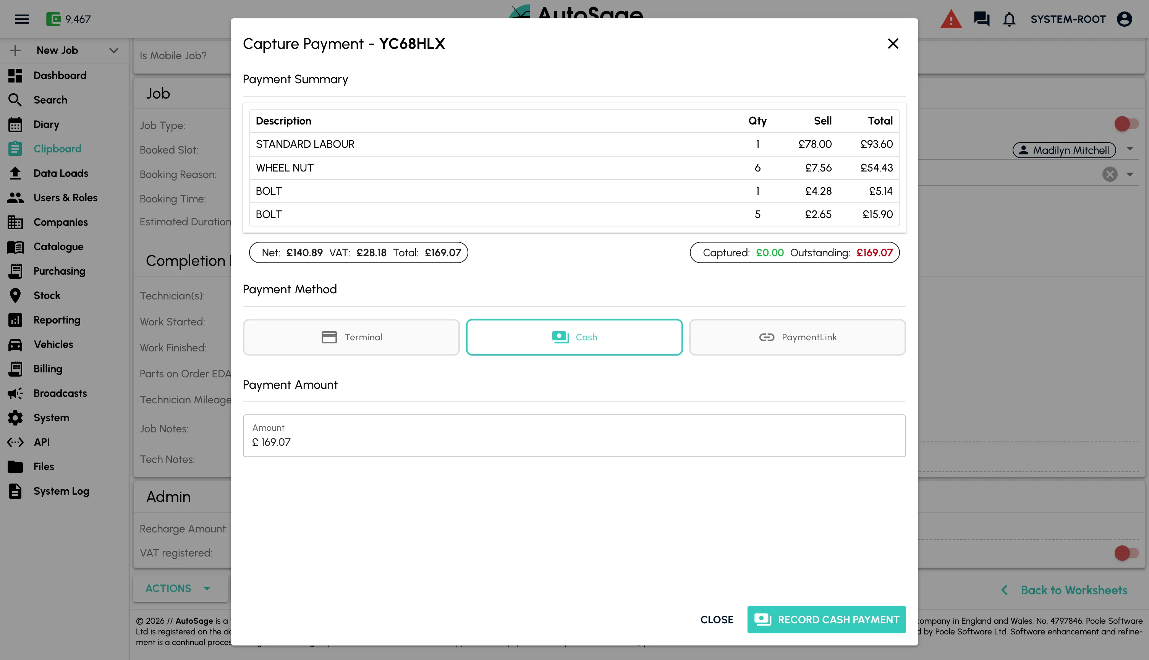Screen dimensions: 1149x660
Task: Click the BOLT row totalling £15.90
Action: [574, 214]
